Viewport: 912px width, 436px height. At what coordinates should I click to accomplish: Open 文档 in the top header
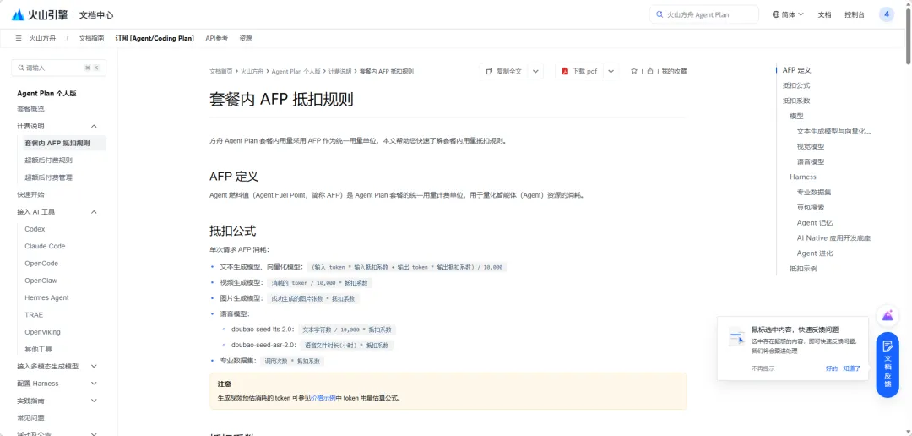(824, 14)
